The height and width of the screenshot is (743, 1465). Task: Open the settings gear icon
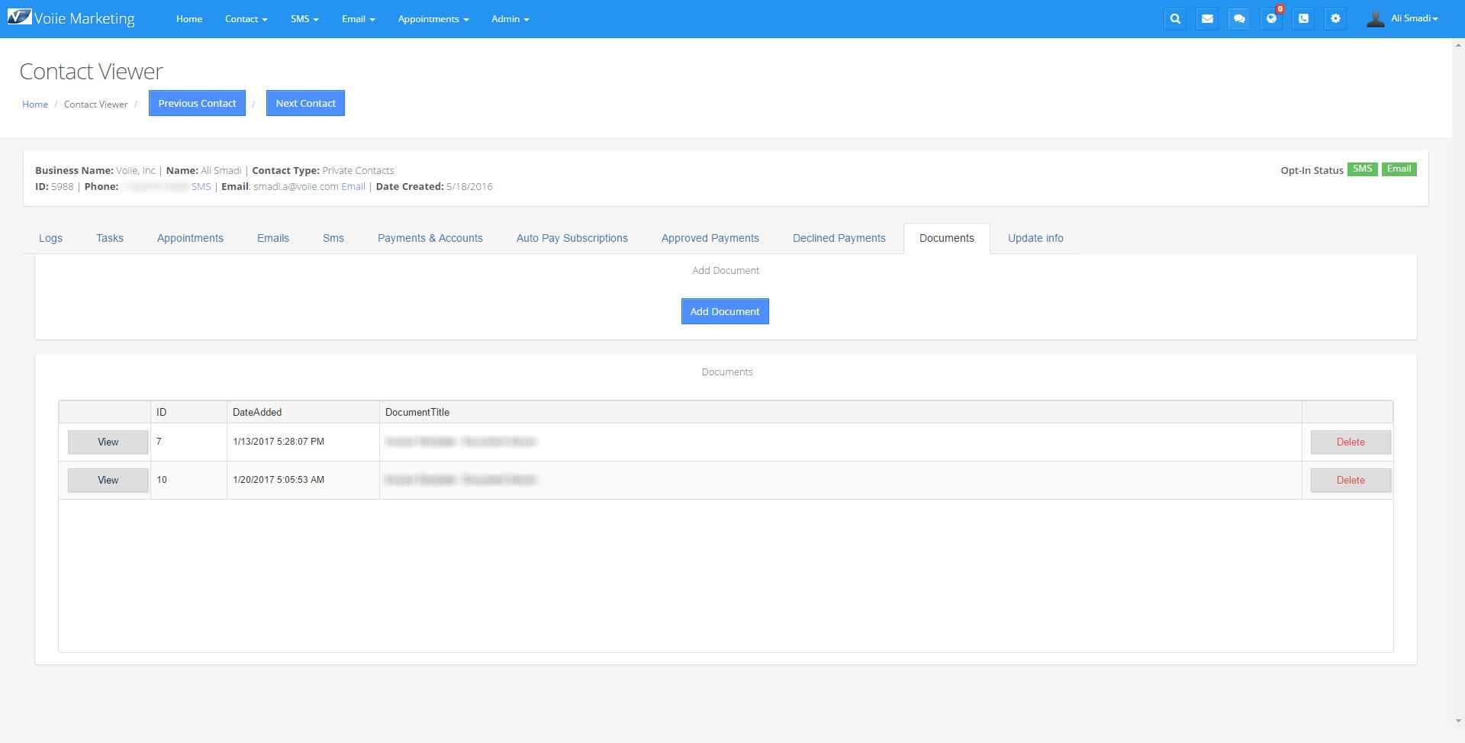(1335, 19)
